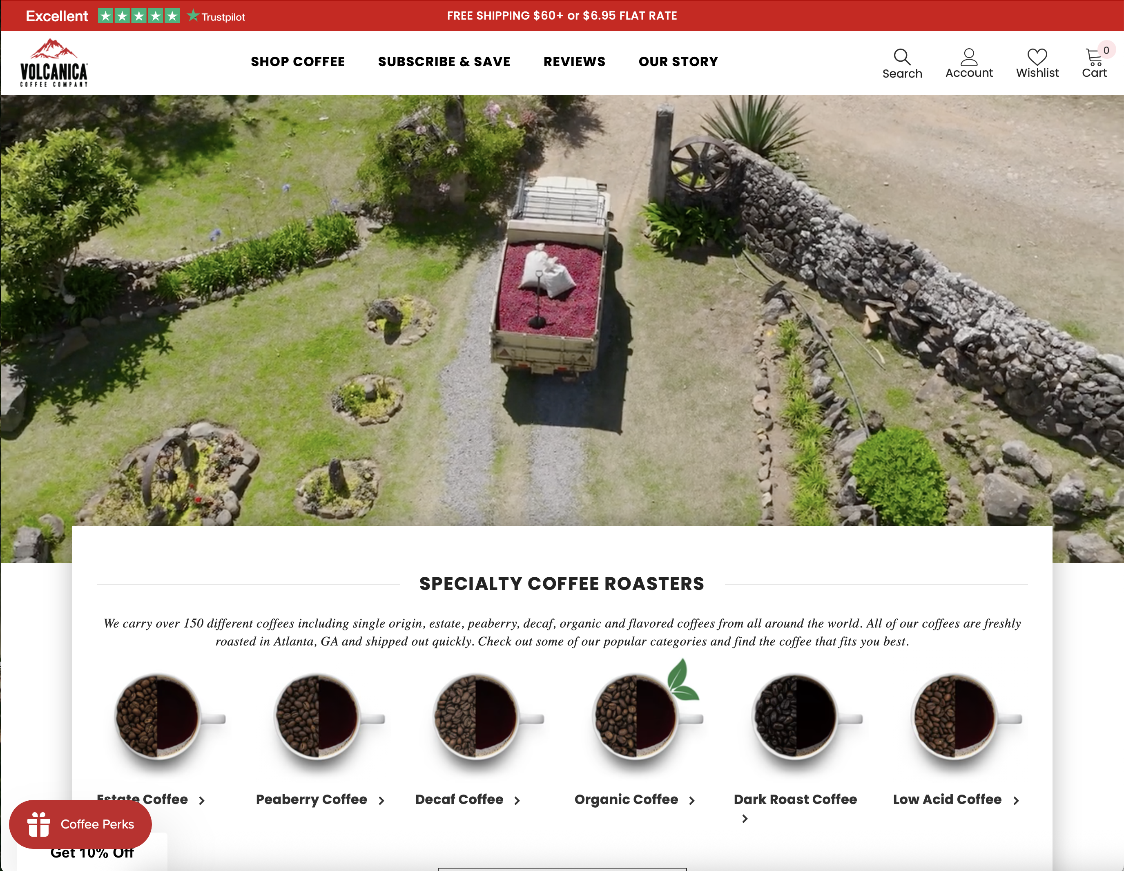Viewport: 1124px width, 871px height.
Task: Click the Trustpilot star rating badge
Action: 139,16
